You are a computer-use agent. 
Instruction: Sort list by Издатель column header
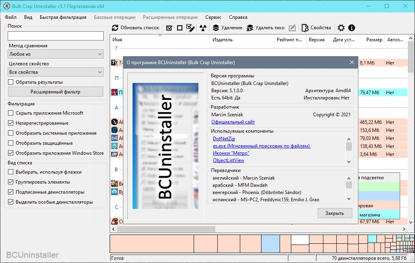242,40
